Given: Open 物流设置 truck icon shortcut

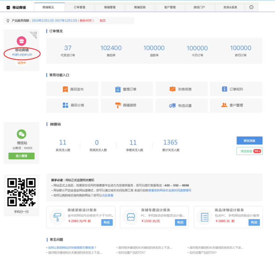Looking at the screenshot, I should pos(172,105).
